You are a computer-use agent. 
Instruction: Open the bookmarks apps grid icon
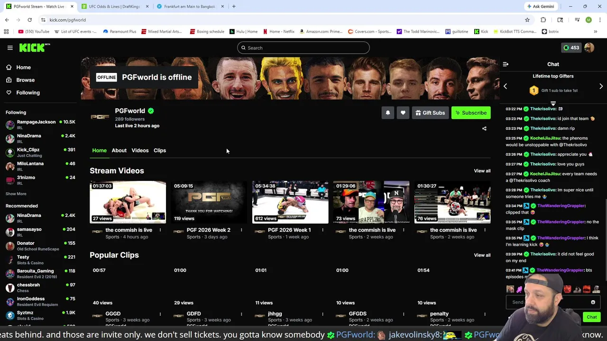[6, 32]
